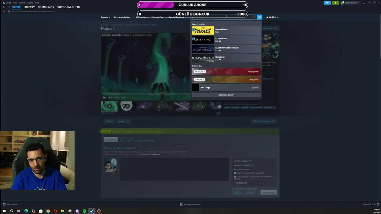Screen dimensions: 381x214
Task: Click the magnifier search button in store
Action: [x=260, y=17]
